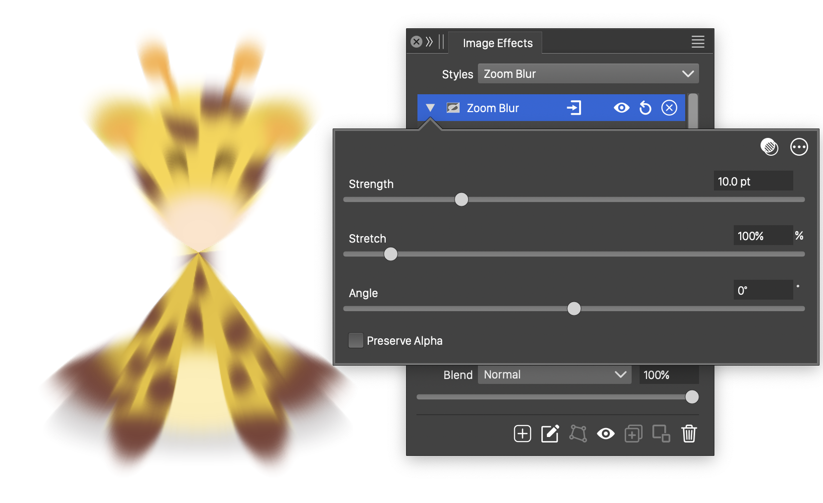This screenshot has width=823, height=503.
Task: Collapse the Zoom Blur disclosure triangle
Action: pos(430,108)
